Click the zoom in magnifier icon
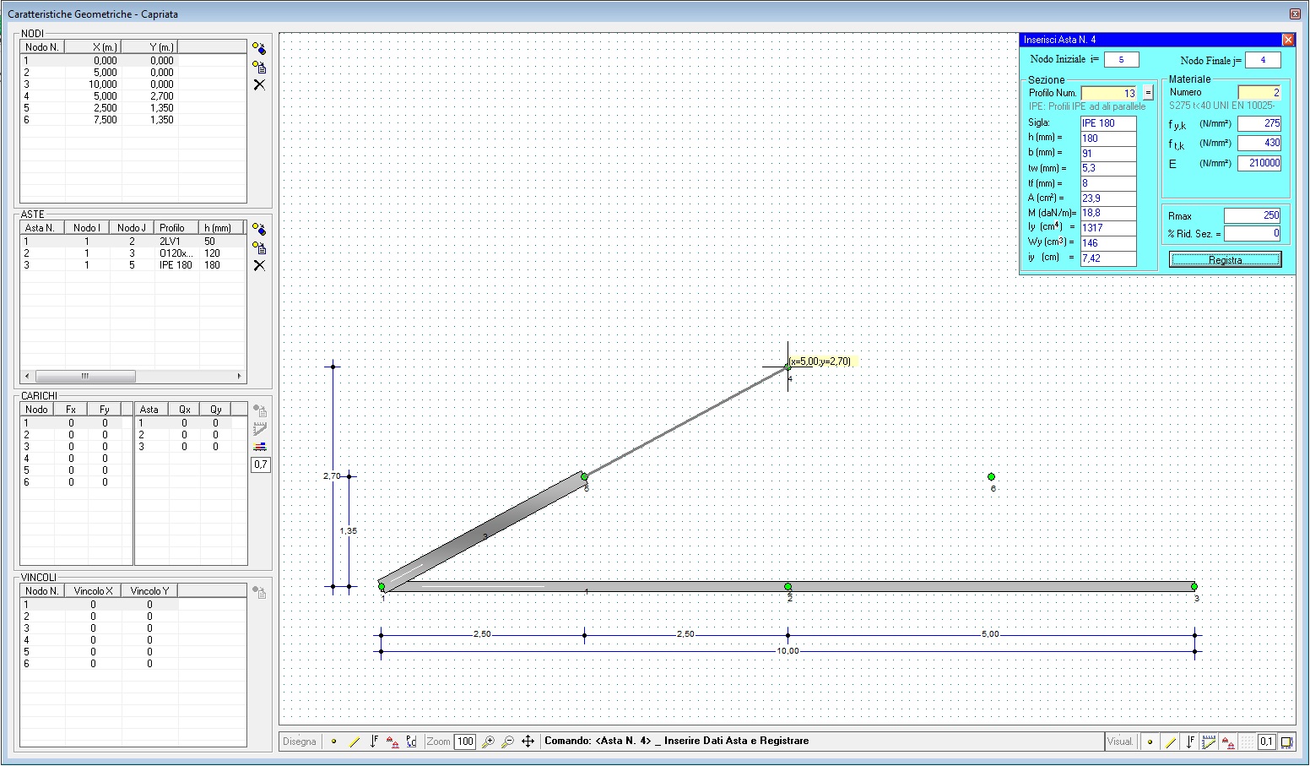1310x766 pixels. [488, 742]
